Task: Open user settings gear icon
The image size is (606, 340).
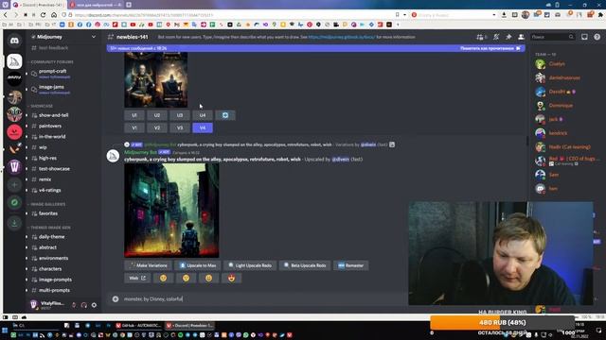Action: [x=94, y=305]
